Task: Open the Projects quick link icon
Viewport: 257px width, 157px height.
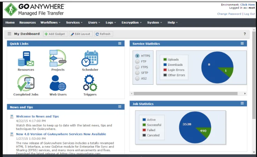Action: tap(58, 58)
